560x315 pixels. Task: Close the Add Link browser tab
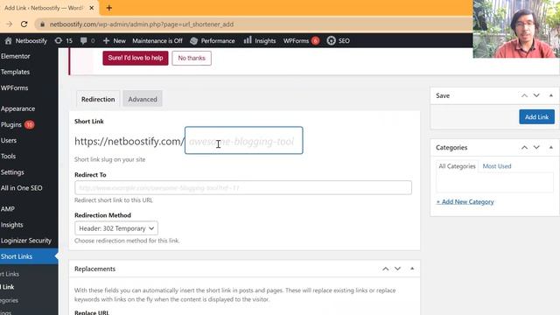click(91, 8)
